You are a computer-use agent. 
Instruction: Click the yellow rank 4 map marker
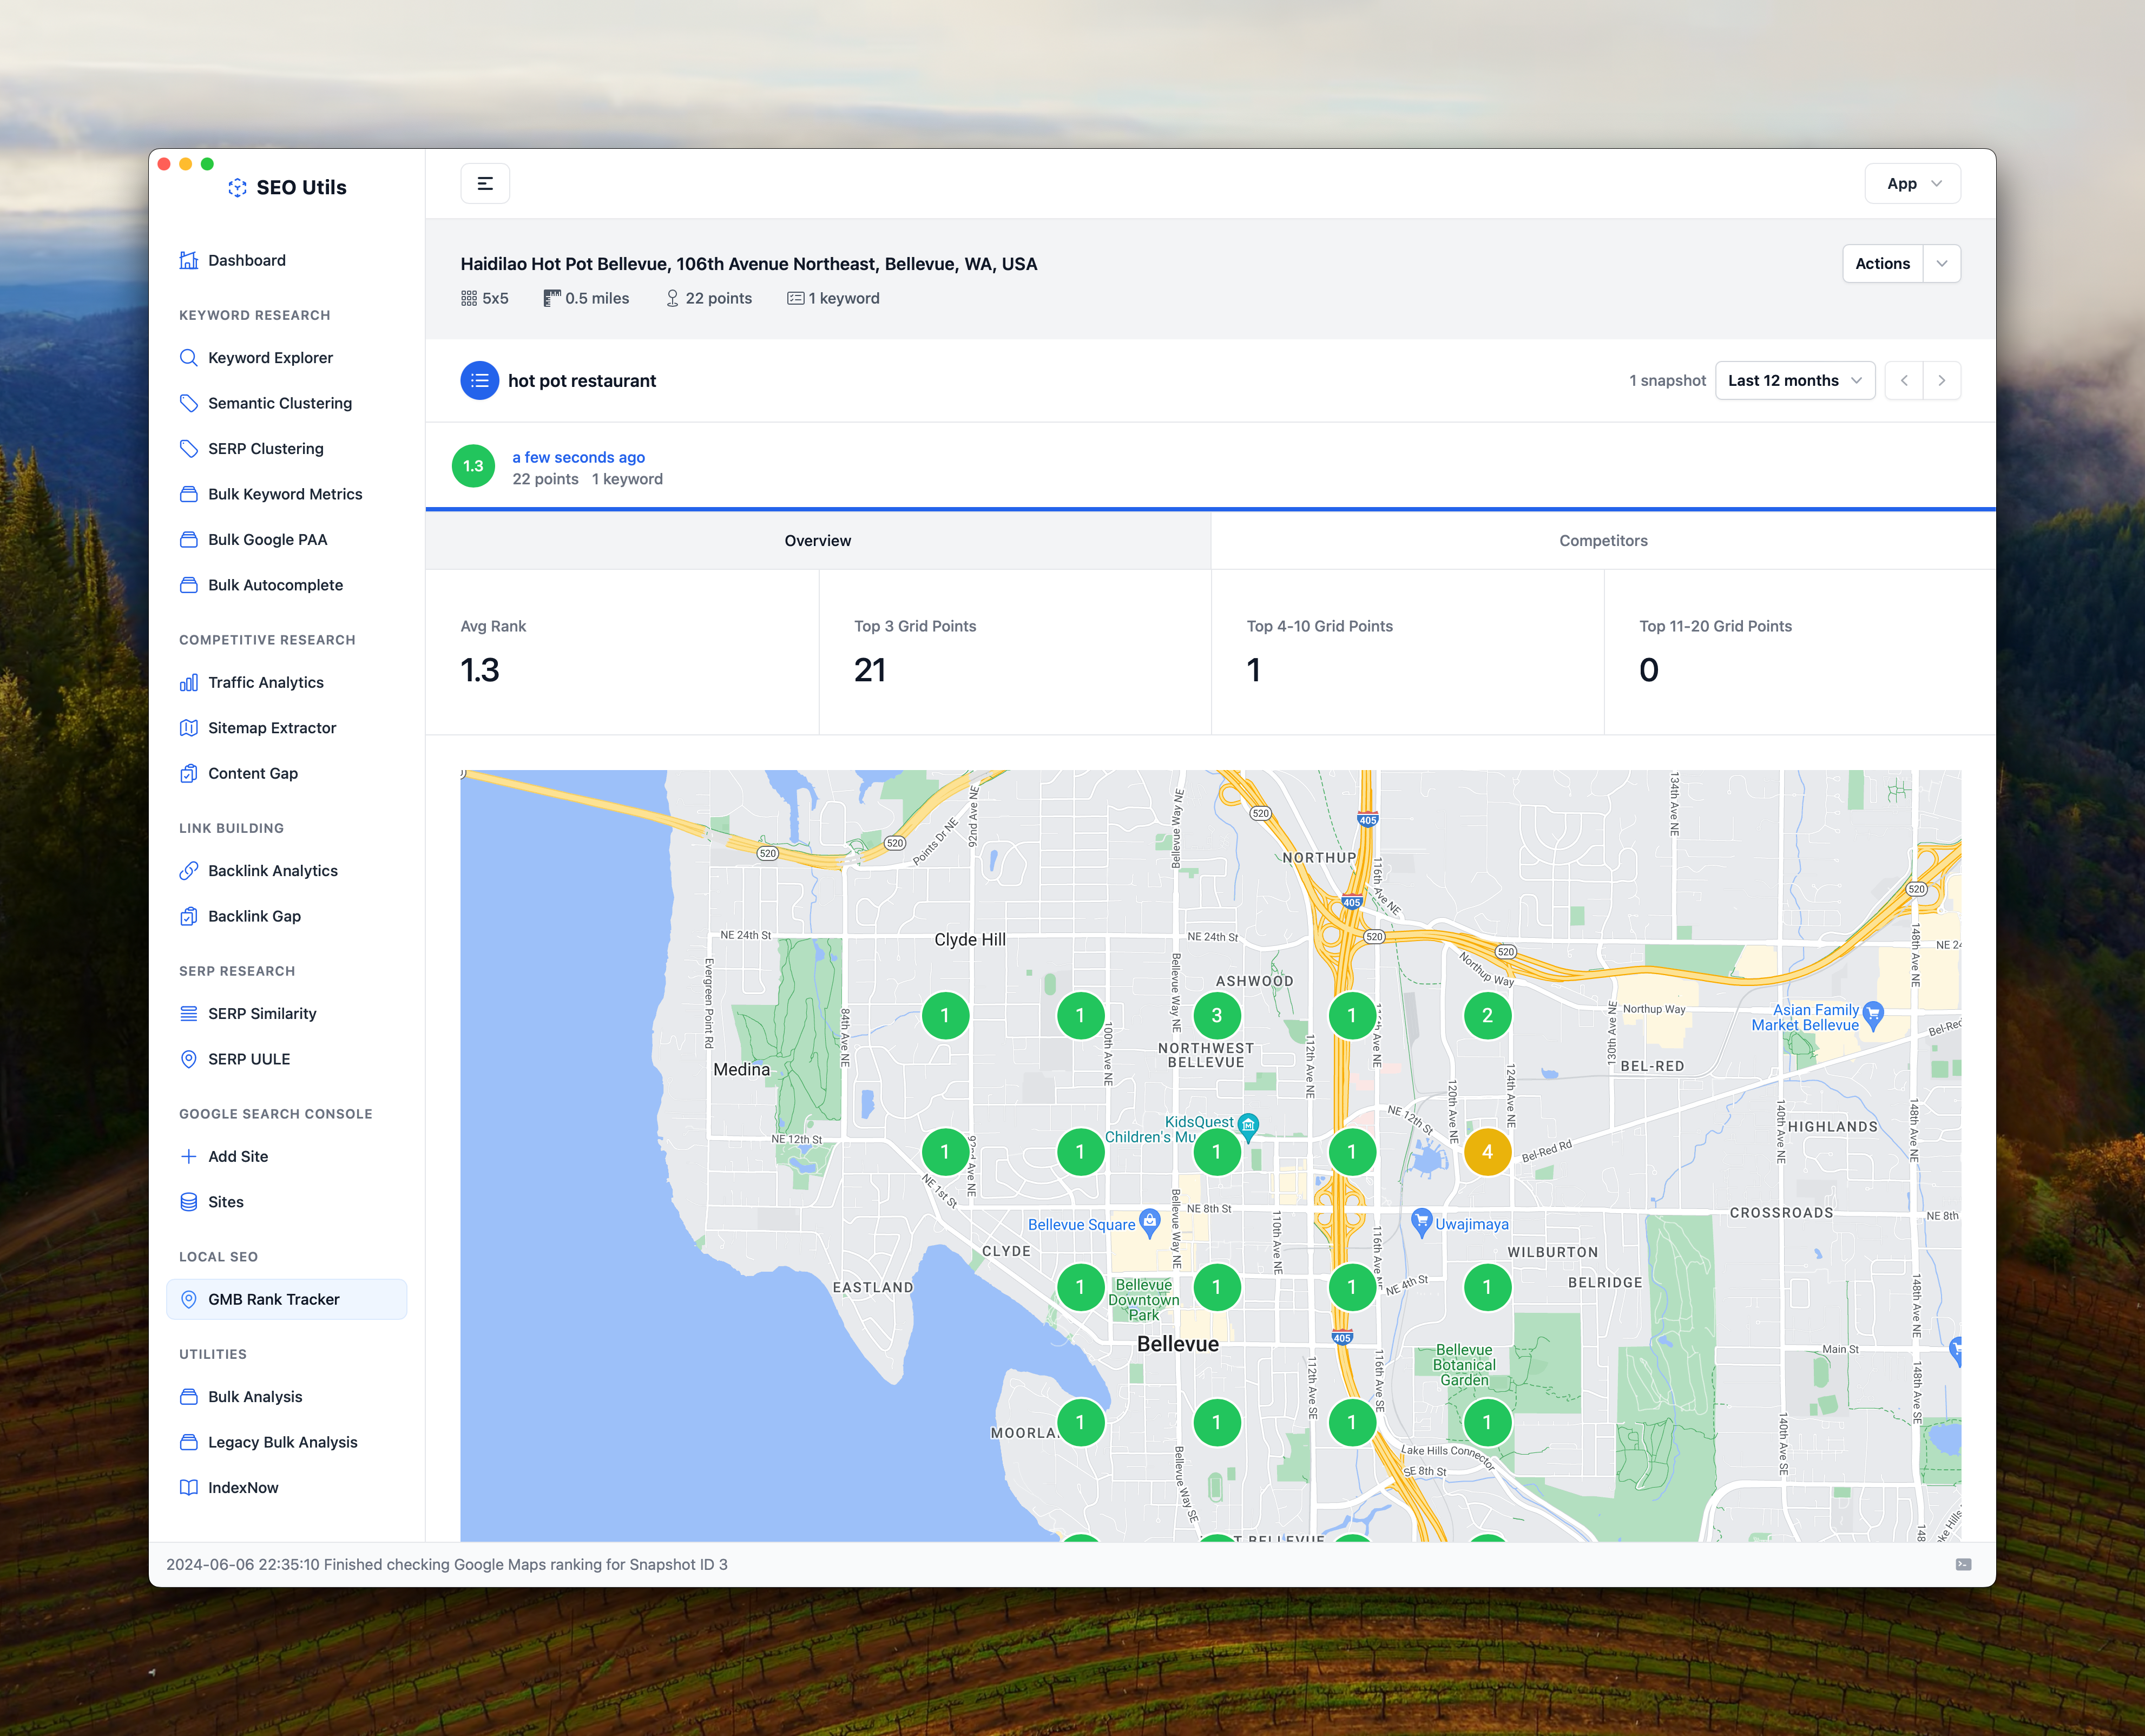[1487, 1152]
